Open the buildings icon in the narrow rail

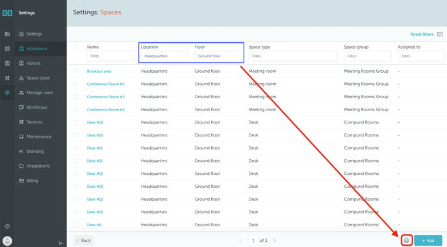tap(7, 34)
